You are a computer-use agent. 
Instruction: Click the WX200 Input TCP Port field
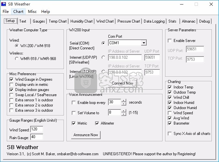click(x=152, y=72)
